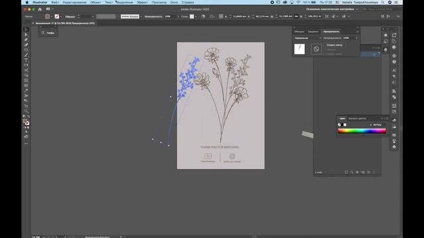Screen dimensions: 424x238
Task: Select the Selection tool in the toolbar
Action: point(26,29)
